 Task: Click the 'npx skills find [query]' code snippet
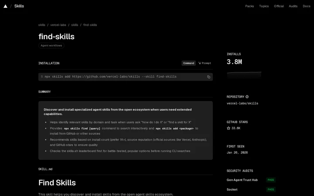point(82,128)
